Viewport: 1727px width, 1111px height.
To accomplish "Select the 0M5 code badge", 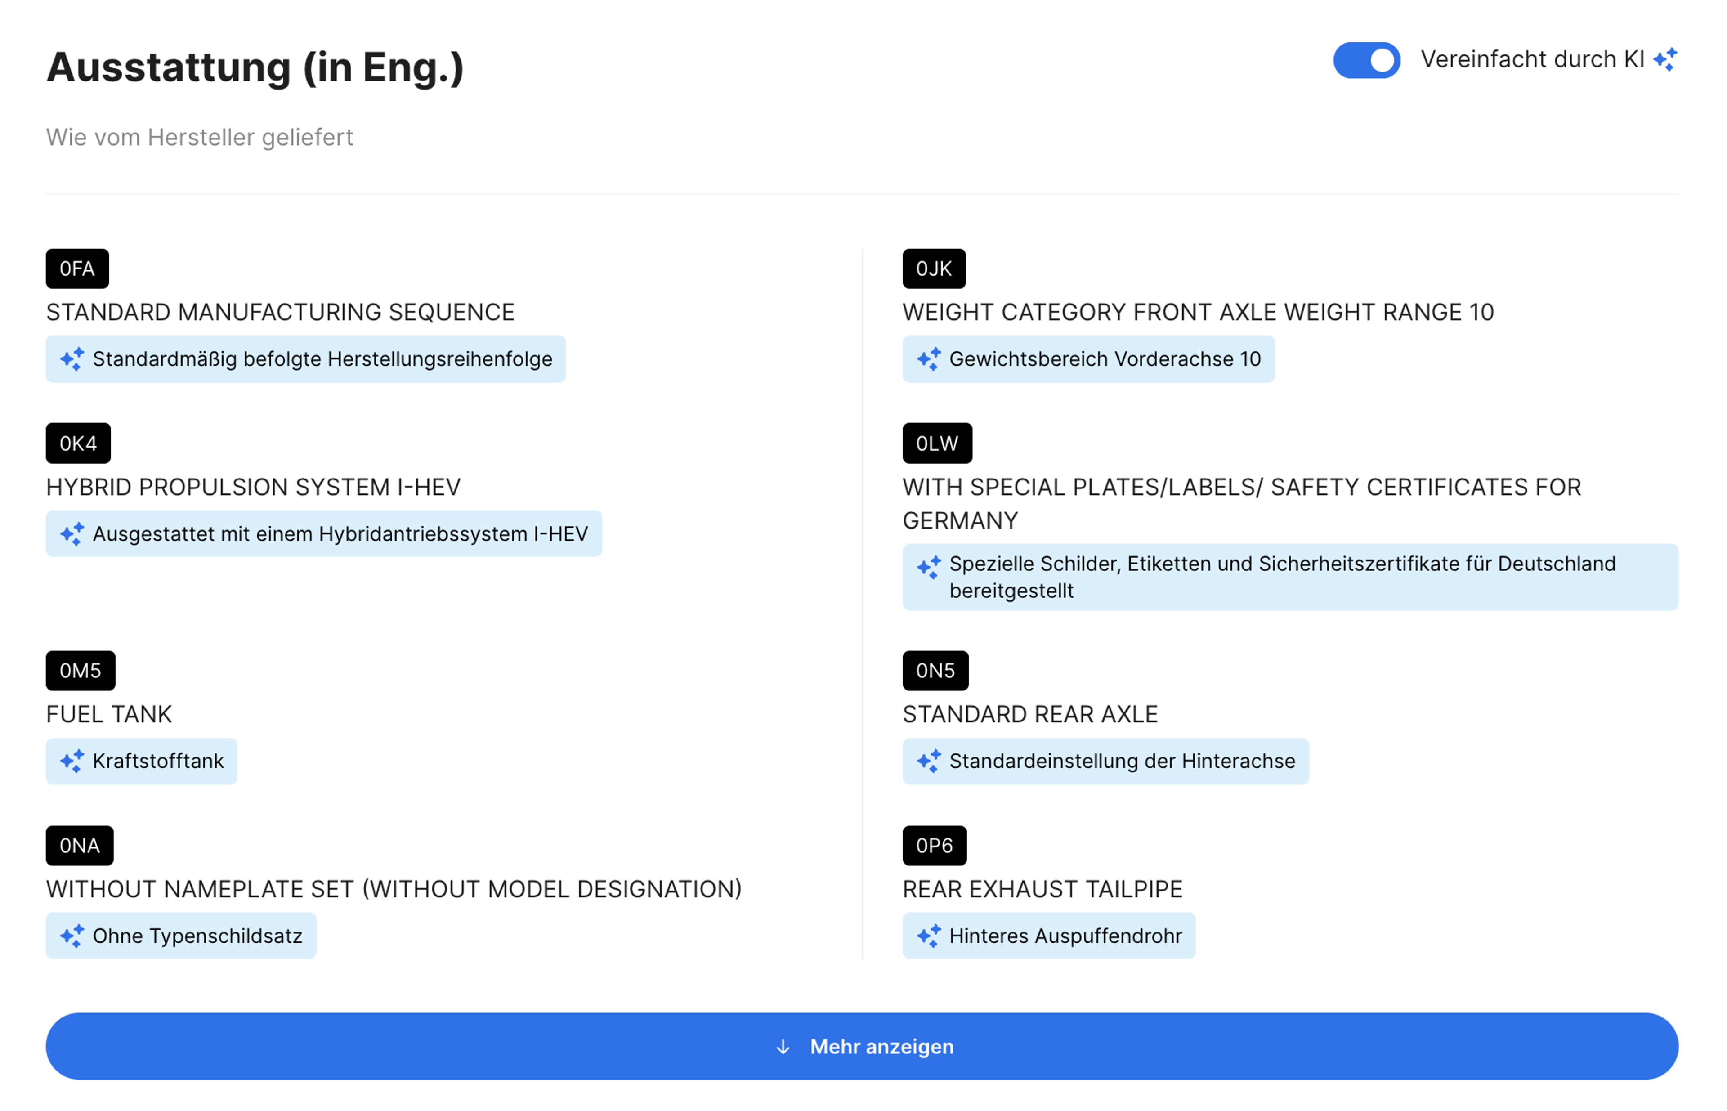I will click(x=80, y=671).
